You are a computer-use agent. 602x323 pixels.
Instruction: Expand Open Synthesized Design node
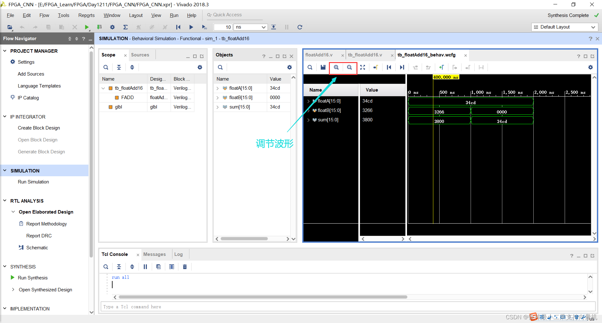pyautogui.click(x=13, y=290)
